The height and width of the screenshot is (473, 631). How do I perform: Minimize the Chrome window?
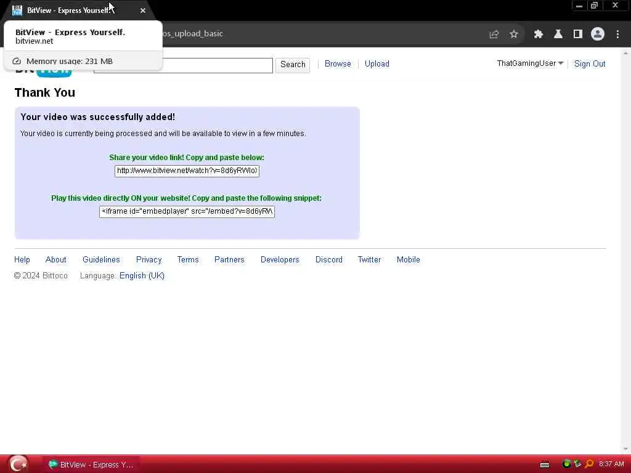point(579,5)
